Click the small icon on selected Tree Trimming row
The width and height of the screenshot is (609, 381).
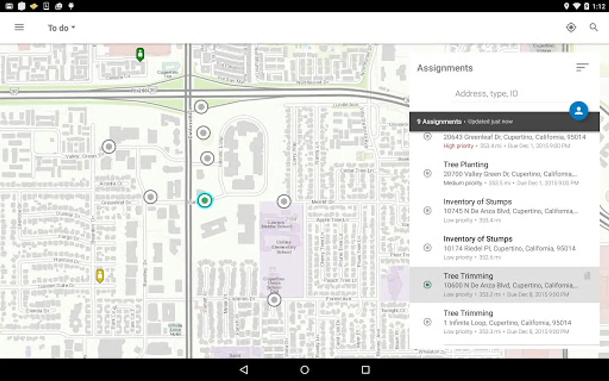click(587, 276)
